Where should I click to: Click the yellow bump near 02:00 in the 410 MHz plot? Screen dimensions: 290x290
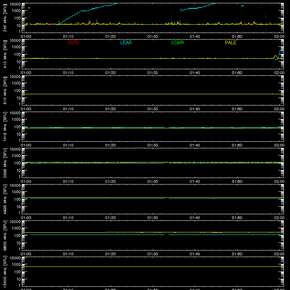275,57
